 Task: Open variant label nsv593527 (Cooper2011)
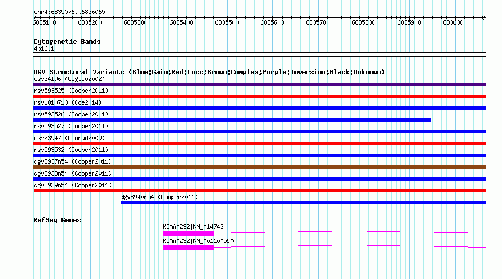(x=71, y=127)
